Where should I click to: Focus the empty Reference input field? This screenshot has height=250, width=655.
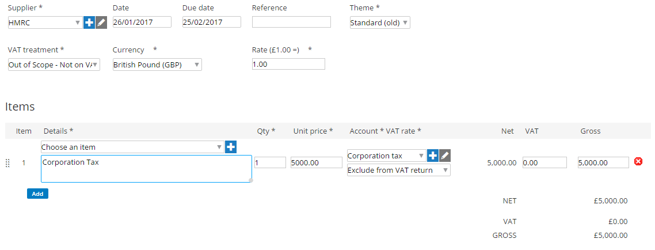point(291,22)
